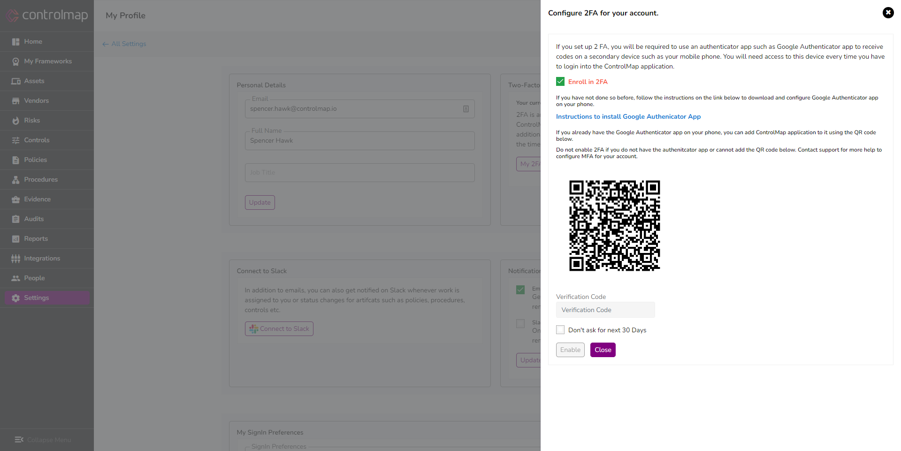This screenshot has height=451, width=901.
Task: Toggle the unchecked Slack notification checkbox
Action: [x=520, y=323]
